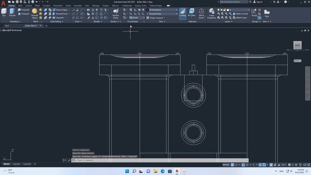Screen dimensions: 311x175
Task: Toggle polar tracking in status bar
Action: pos(247,165)
